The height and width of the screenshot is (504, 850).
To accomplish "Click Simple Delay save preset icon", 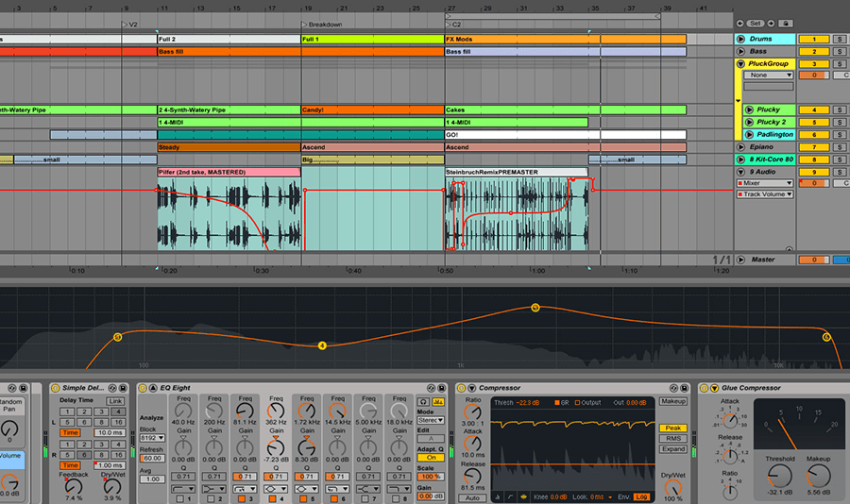I will pyautogui.click(x=123, y=388).
